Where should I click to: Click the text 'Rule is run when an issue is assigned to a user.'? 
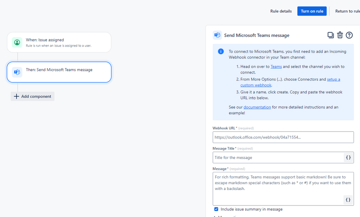click(x=58, y=46)
